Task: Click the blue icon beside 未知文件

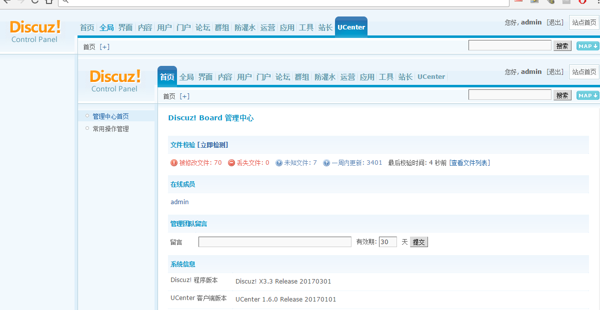Action: point(279,163)
